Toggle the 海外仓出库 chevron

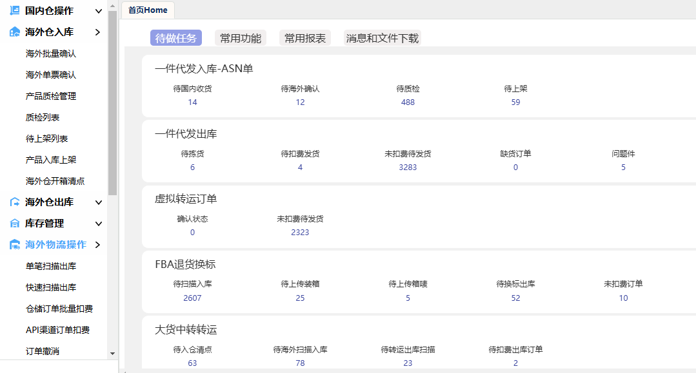tap(98, 202)
